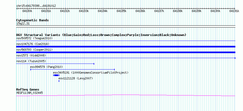Select the nsv509572 (Teague2010) label
243x111 pixels.
[x=34, y=38]
